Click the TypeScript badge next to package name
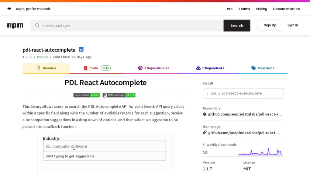 (81, 50)
